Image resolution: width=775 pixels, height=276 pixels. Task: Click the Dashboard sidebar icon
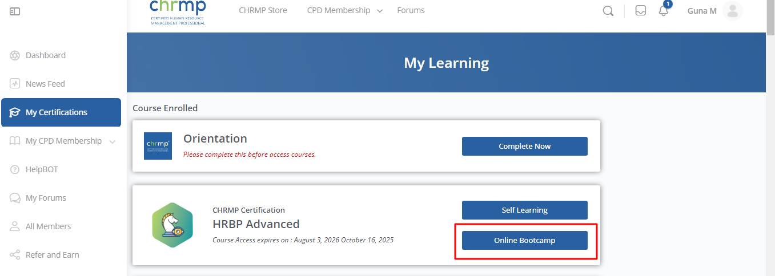(15, 55)
